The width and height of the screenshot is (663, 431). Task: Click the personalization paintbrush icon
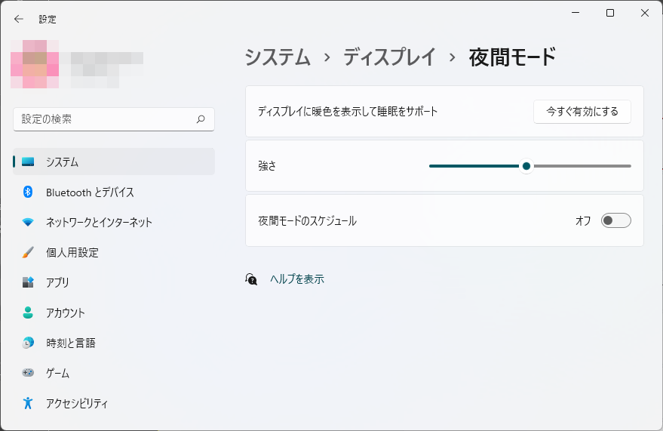tap(28, 252)
